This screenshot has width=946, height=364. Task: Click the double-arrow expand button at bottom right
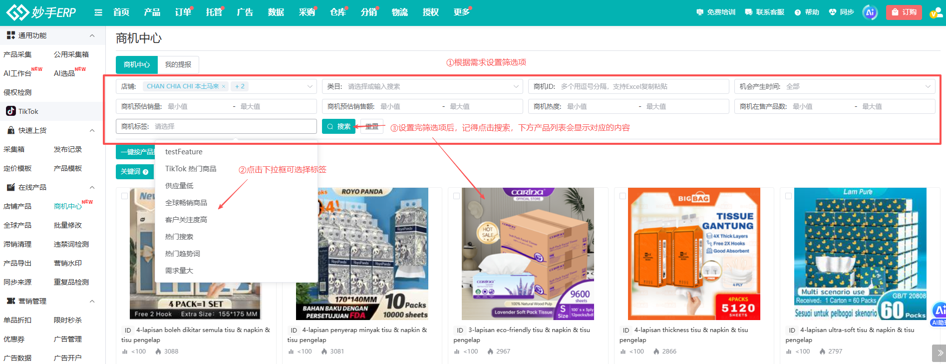click(x=939, y=353)
